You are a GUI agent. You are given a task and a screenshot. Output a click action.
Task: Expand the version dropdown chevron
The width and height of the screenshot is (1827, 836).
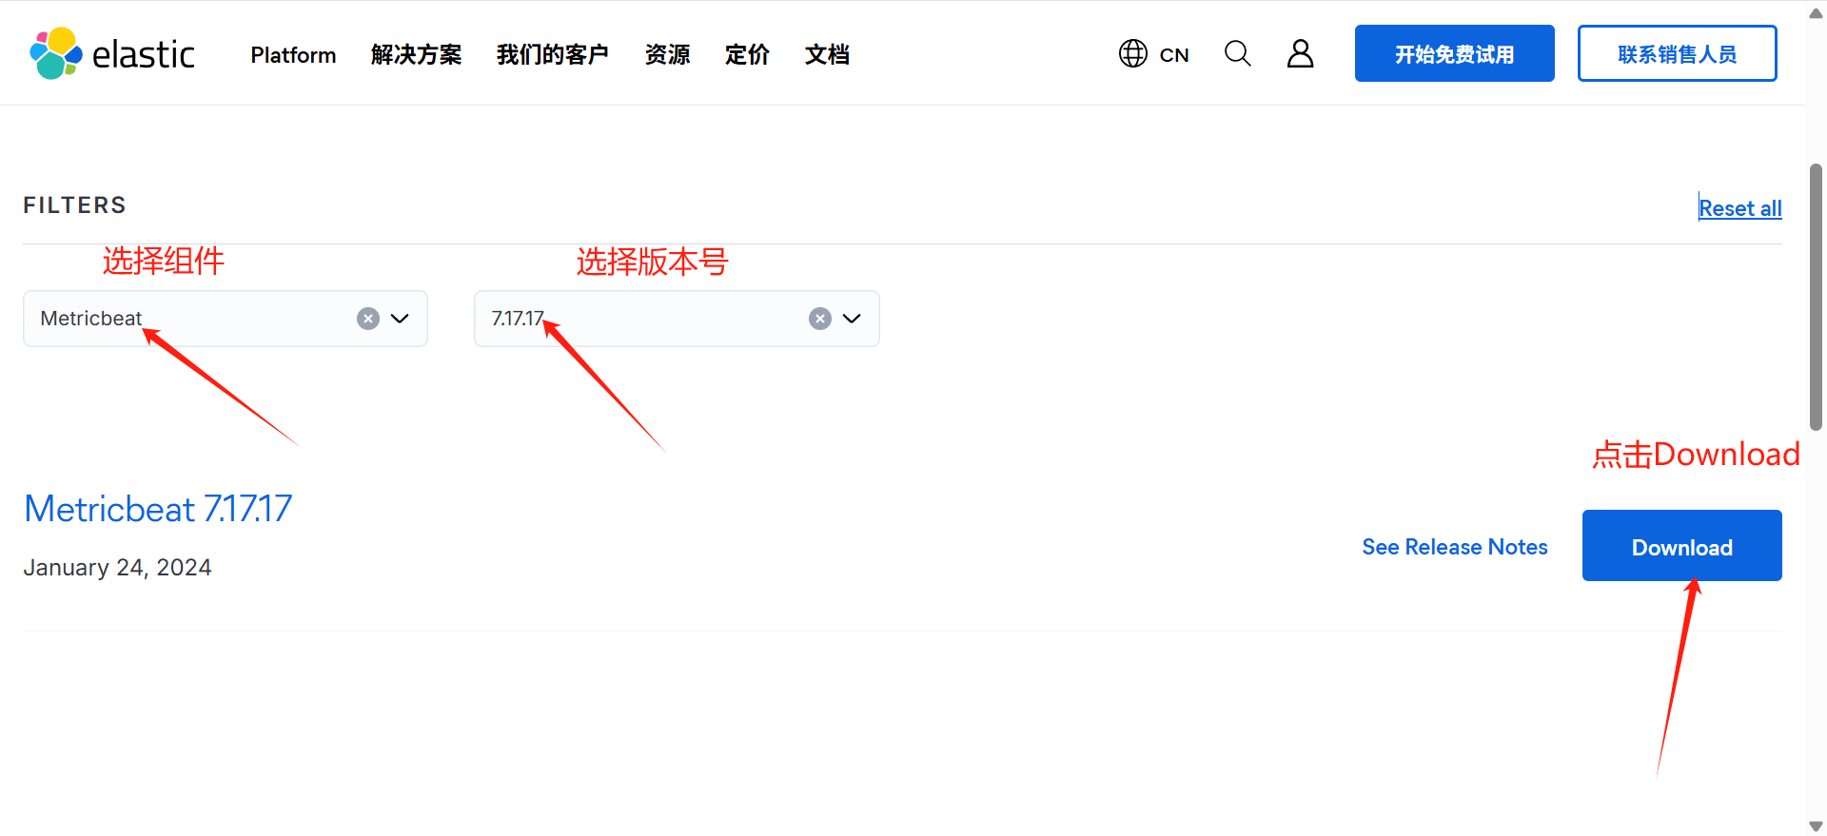pyautogui.click(x=852, y=319)
